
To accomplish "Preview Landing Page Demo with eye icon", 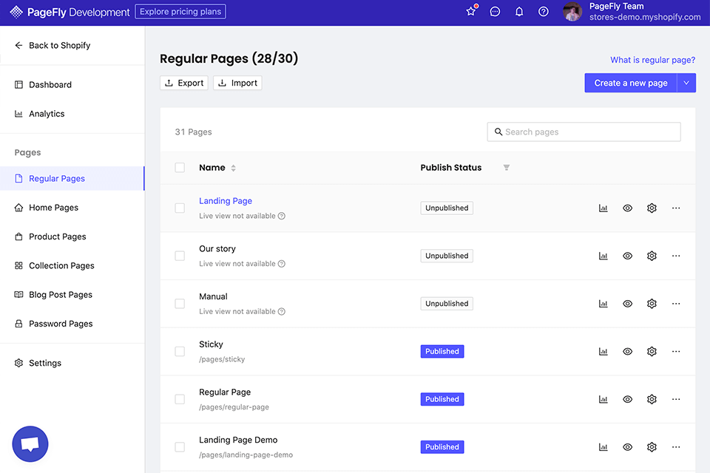I will click(x=628, y=447).
